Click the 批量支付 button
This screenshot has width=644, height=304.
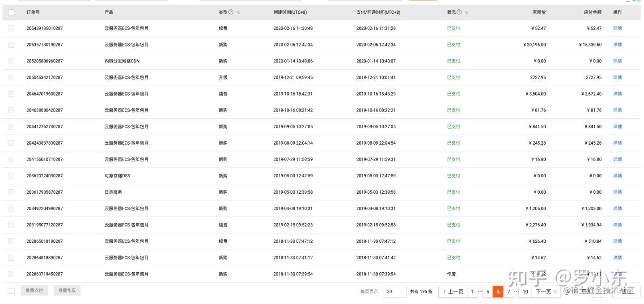pyautogui.click(x=34, y=291)
